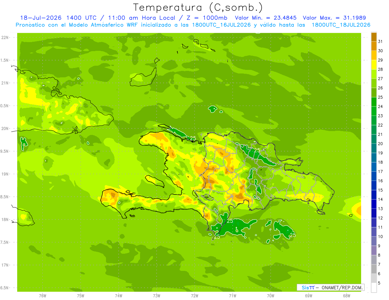The height and width of the screenshot is (300, 389).
Task: Click the longitude axis label 71W
Action: (232, 296)
